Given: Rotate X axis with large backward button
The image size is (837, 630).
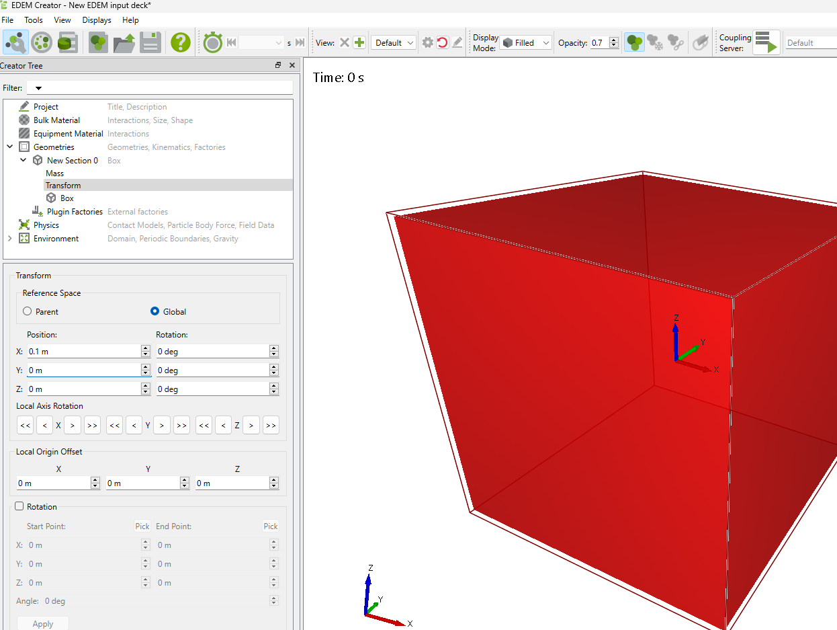Looking at the screenshot, I should tap(25, 425).
